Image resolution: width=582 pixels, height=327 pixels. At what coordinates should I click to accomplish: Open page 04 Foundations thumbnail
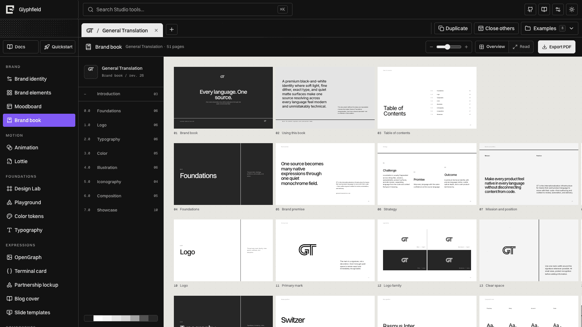(x=223, y=174)
